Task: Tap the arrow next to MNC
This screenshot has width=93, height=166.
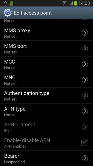Action: click(85, 80)
